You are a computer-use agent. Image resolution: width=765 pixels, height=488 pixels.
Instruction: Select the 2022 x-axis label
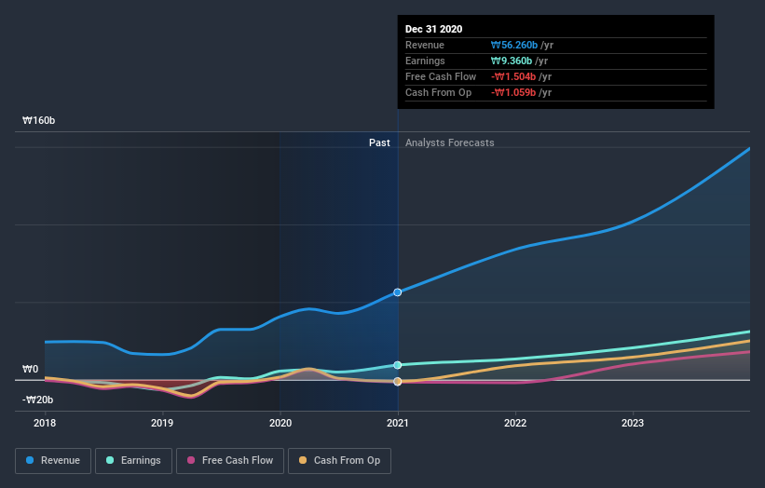click(515, 423)
